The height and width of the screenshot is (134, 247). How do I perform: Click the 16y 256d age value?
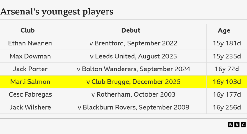pos(227,107)
